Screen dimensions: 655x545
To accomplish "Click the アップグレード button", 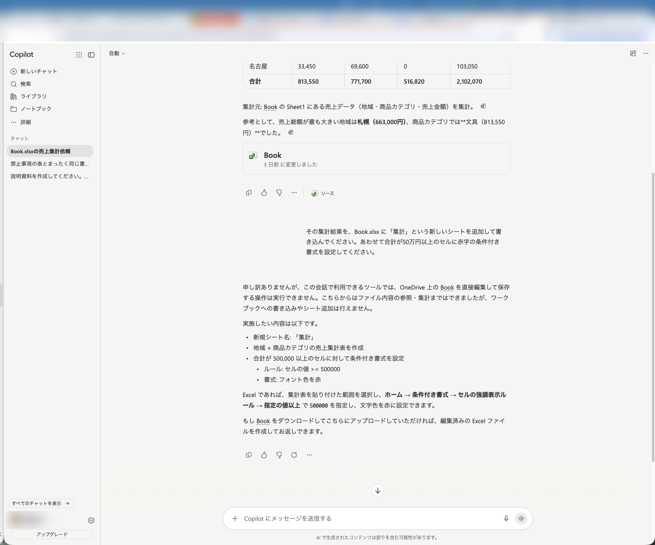I will pyautogui.click(x=52, y=534).
